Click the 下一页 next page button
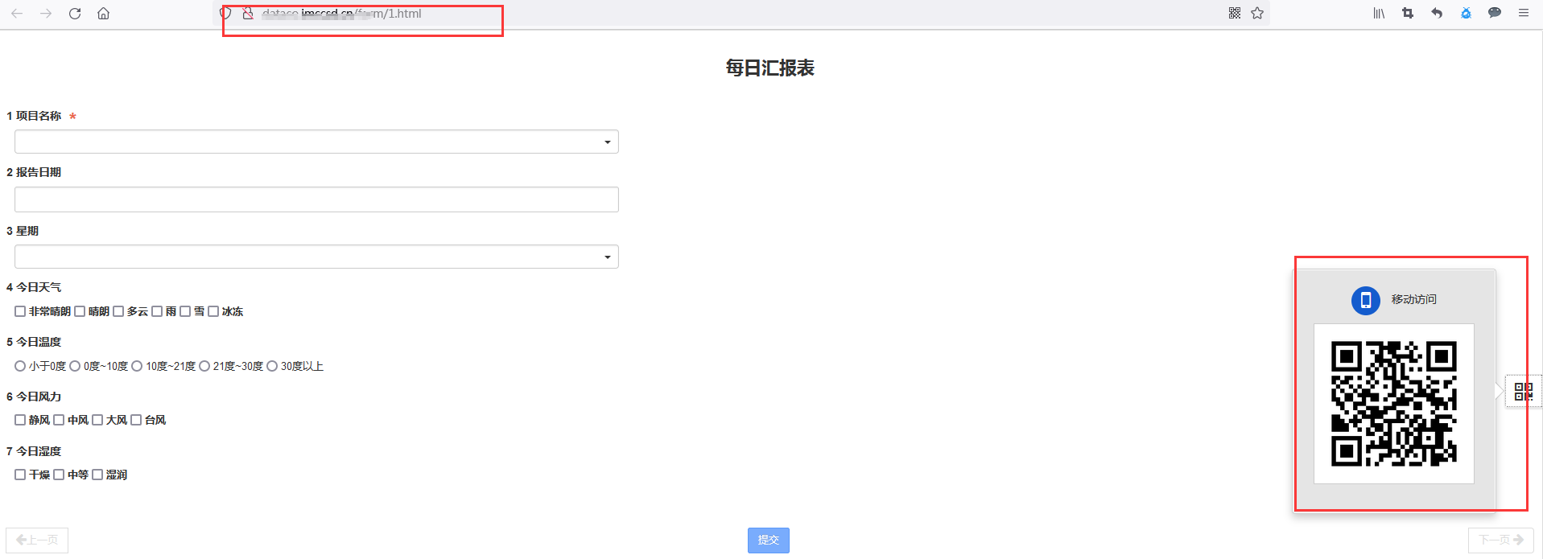Viewport: 1543px width, 559px height. click(1500, 540)
